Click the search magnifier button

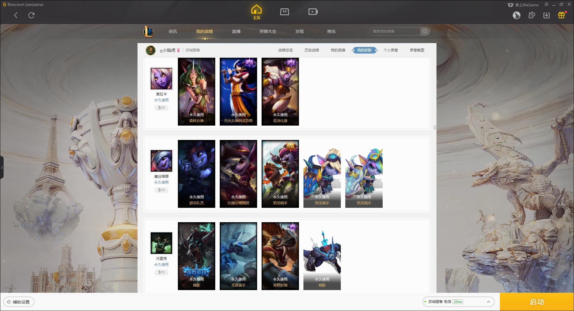425,31
